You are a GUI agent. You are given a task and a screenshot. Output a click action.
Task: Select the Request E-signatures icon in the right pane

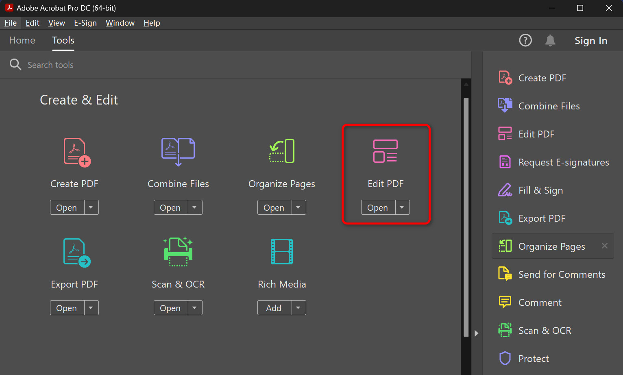pyautogui.click(x=505, y=161)
